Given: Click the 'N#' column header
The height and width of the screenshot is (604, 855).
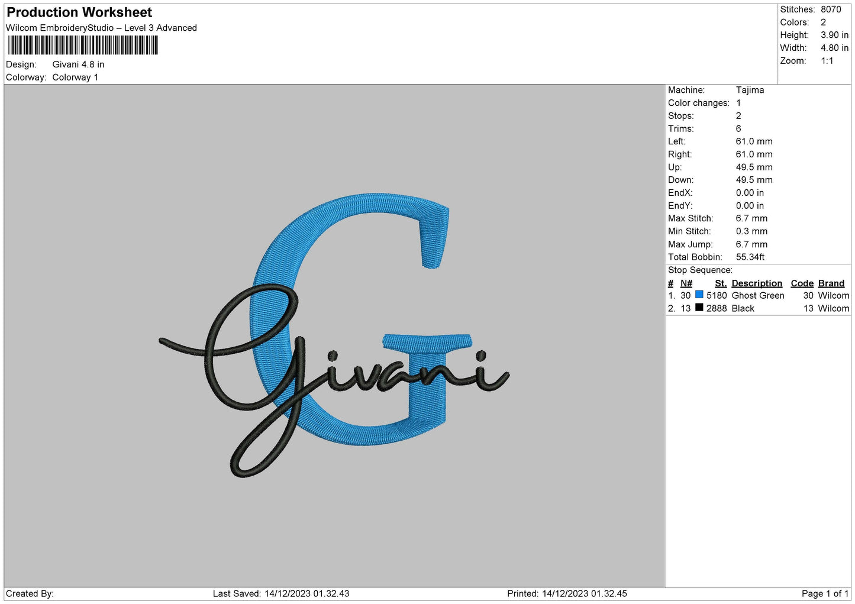Looking at the screenshot, I should tap(686, 283).
